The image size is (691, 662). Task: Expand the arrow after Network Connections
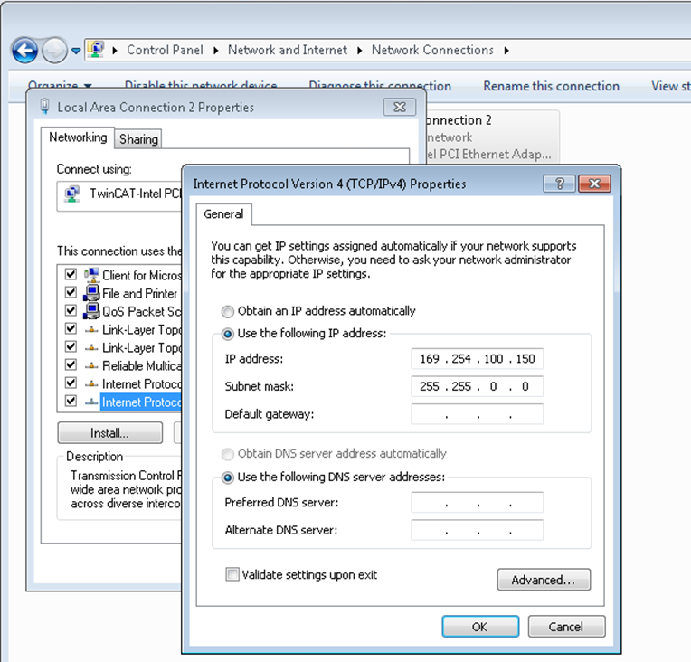[506, 51]
